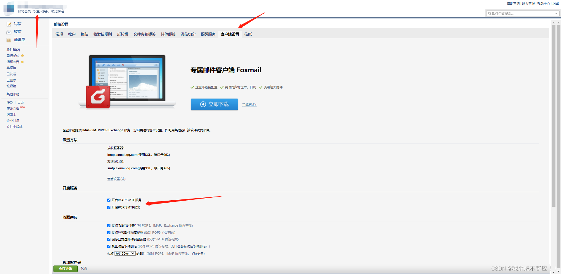Image resolution: width=561 pixels, height=274 pixels.
Task: Click the 写信 compose pencil icon
Action: 9,24
